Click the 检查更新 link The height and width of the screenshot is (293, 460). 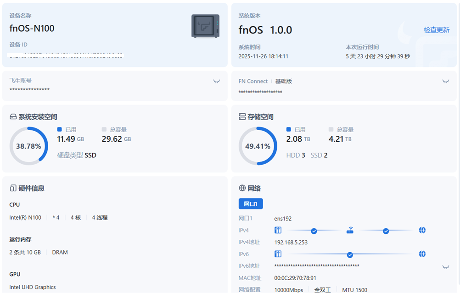(x=436, y=30)
